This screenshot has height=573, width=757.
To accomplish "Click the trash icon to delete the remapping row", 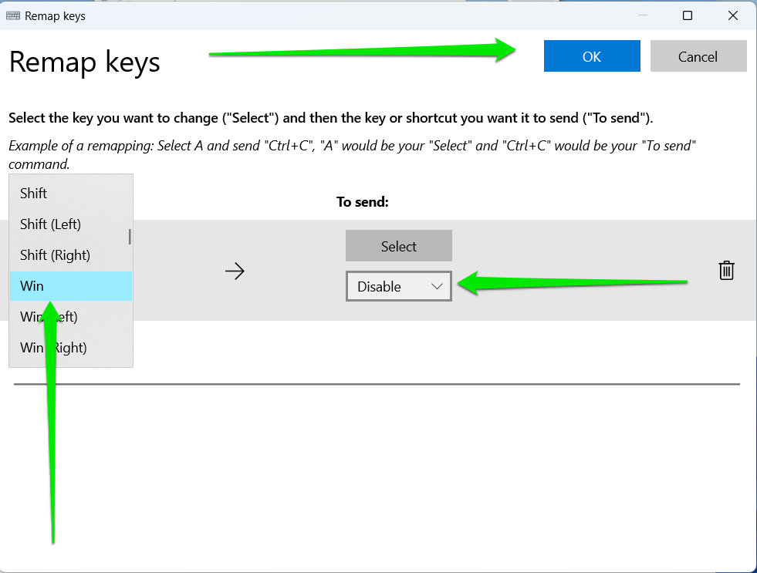I will [726, 271].
